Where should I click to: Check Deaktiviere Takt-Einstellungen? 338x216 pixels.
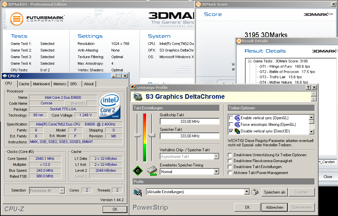pyautogui.click(x=230, y=167)
